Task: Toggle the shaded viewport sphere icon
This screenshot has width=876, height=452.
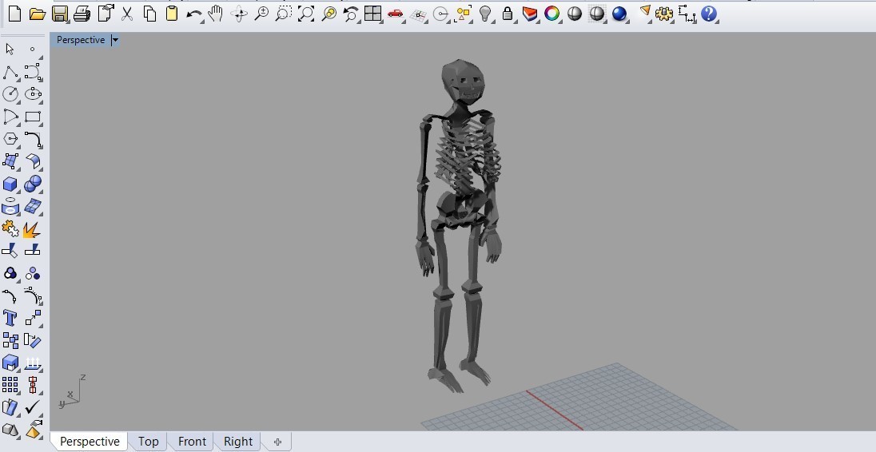Action: (575, 14)
